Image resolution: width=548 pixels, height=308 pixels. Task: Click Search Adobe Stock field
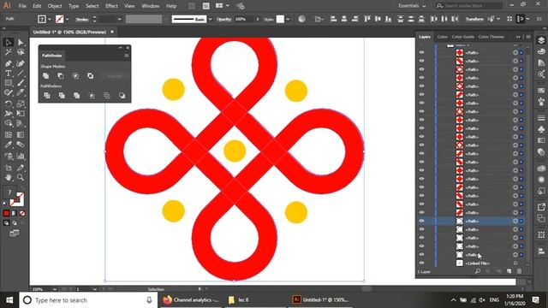click(469, 6)
